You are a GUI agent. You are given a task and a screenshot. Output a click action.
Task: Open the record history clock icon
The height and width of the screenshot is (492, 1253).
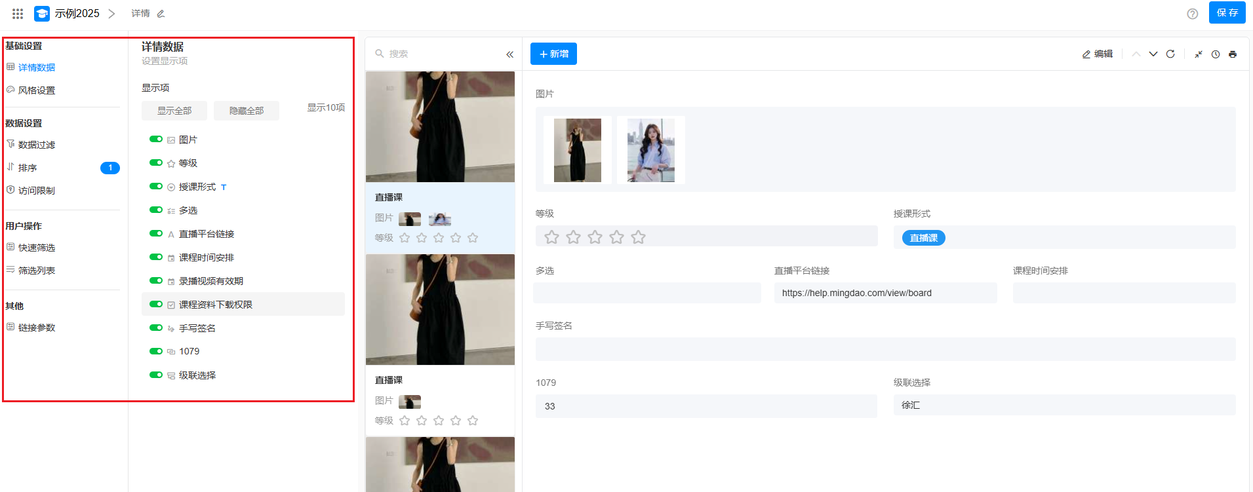coord(1216,54)
